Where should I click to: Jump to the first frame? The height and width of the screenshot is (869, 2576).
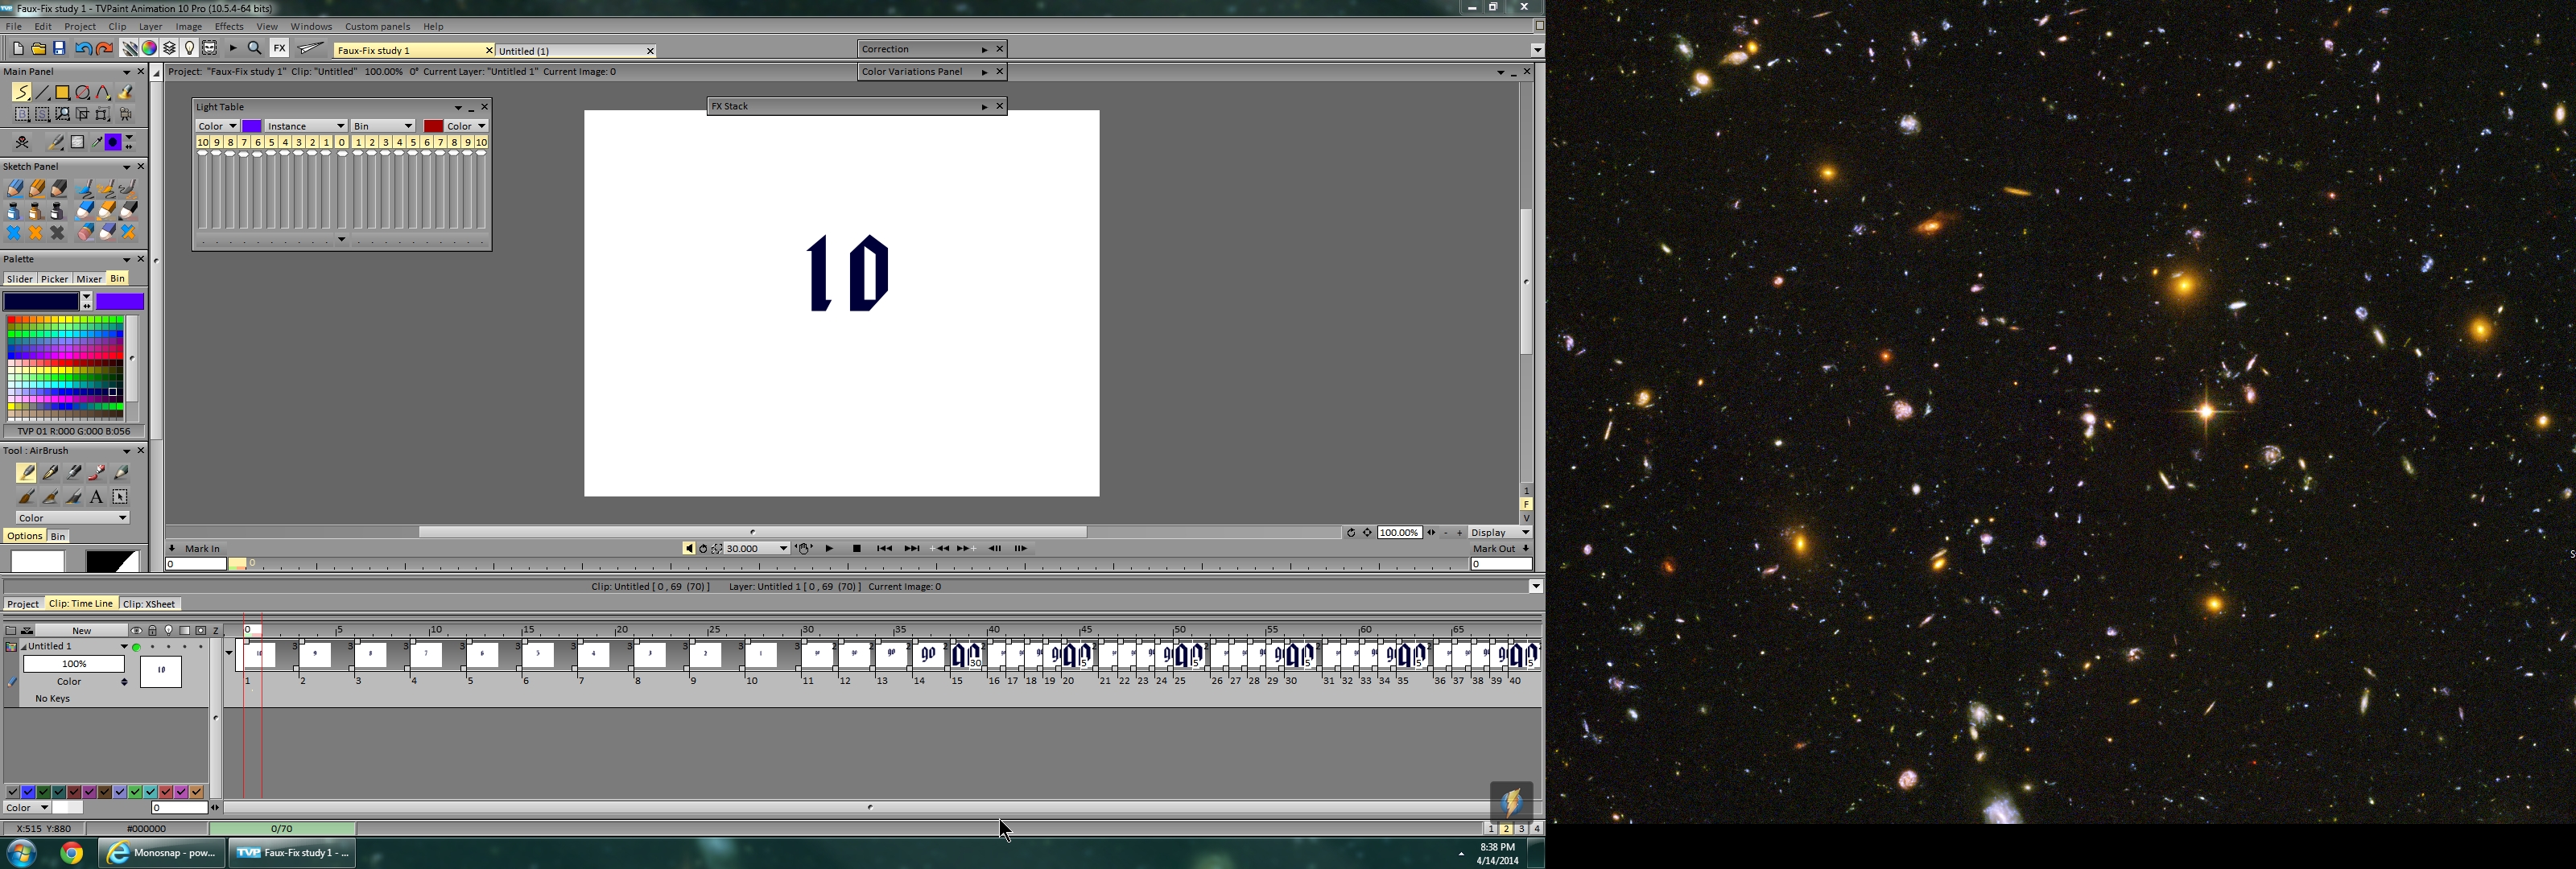click(x=884, y=549)
